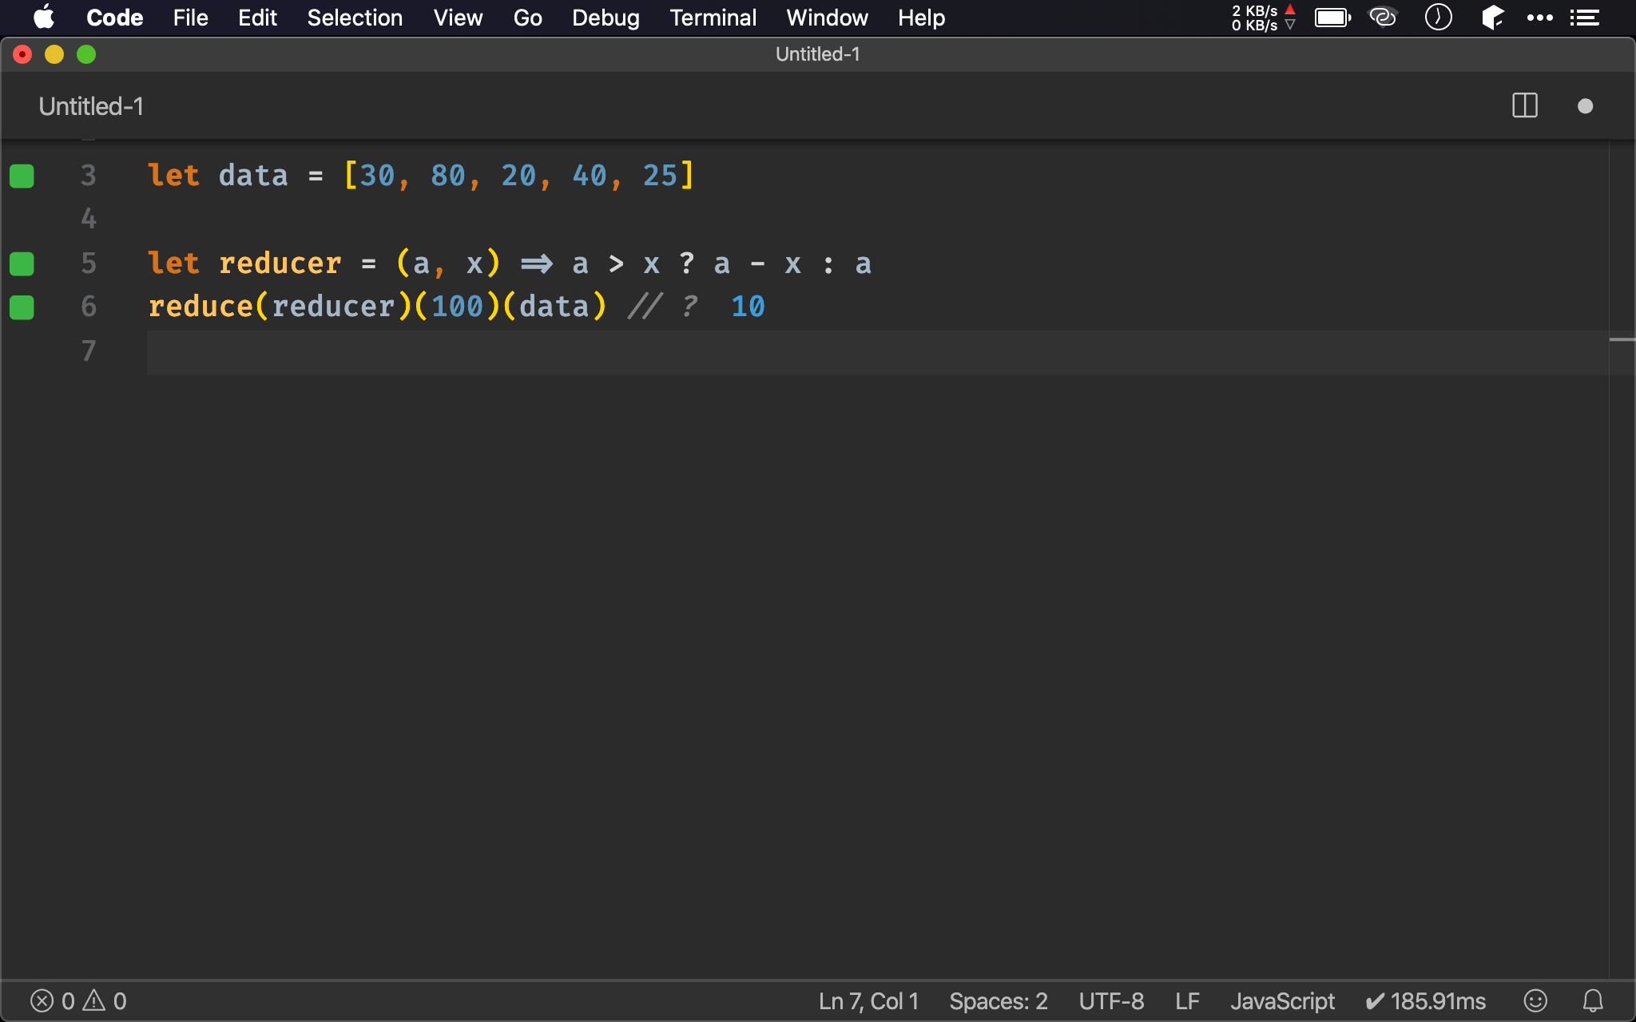Open the View menu
1636x1022 pixels.
click(458, 18)
